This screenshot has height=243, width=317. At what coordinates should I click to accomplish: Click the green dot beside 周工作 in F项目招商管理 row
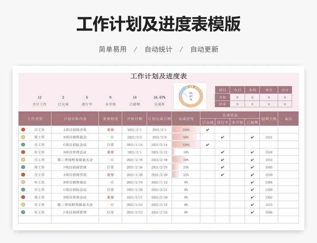click(x=23, y=167)
